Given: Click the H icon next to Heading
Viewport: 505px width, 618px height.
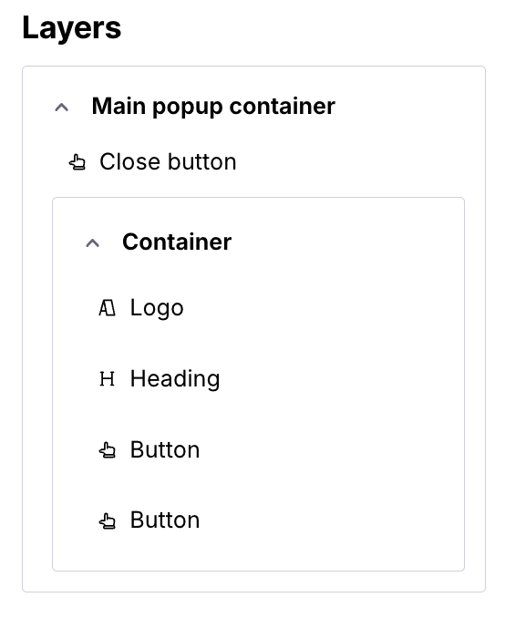Looking at the screenshot, I should tap(107, 379).
